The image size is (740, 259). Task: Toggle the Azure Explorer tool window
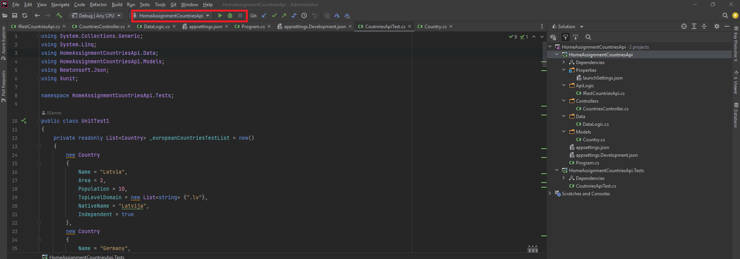point(3,42)
